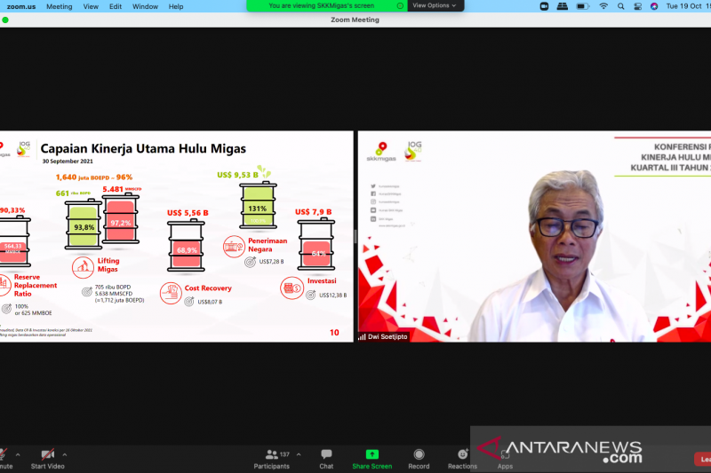This screenshot has height=473, width=711.
Task: Open the Control Center icon
Action: pyautogui.click(x=637, y=6)
